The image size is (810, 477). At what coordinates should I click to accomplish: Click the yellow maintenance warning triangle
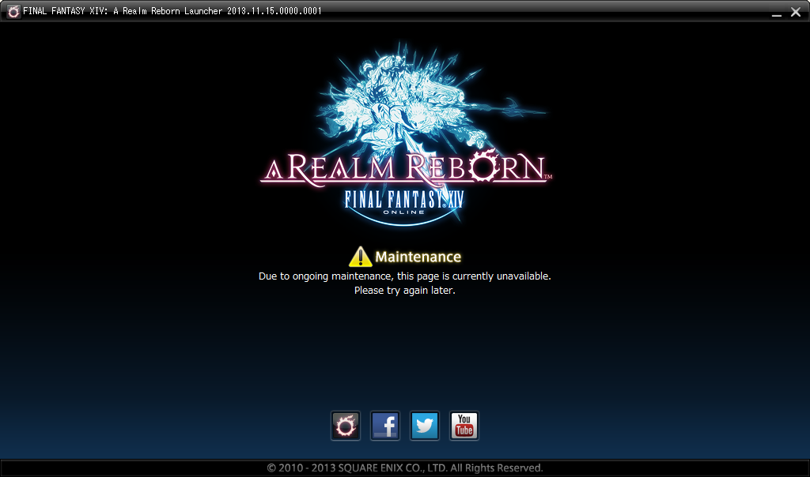(x=360, y=257)
